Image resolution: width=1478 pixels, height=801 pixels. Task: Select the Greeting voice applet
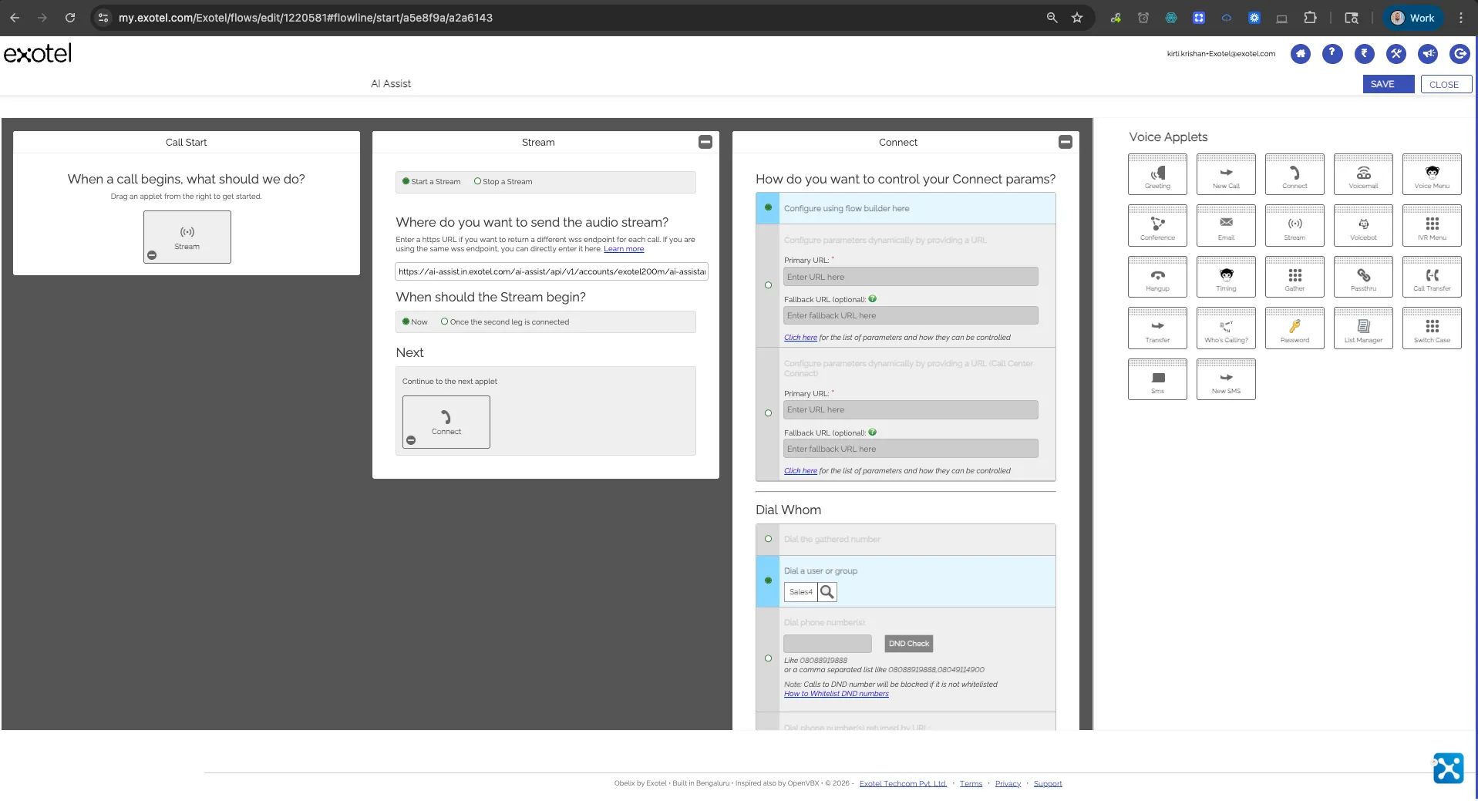(x=1157, y=174)
